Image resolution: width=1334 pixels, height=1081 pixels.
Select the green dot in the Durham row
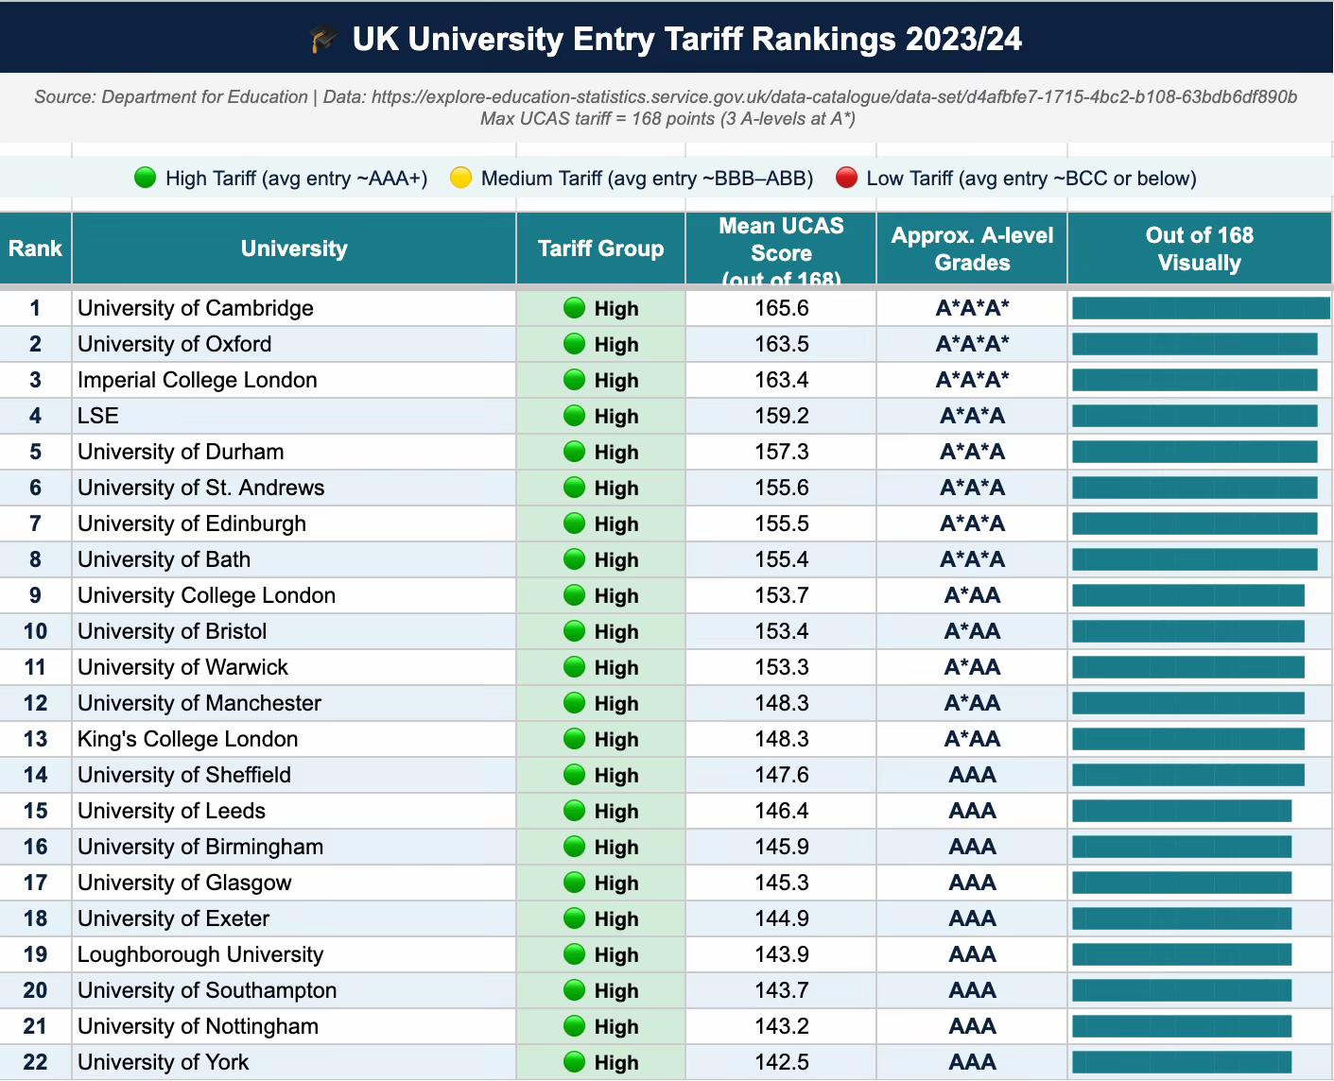point(574,452)
